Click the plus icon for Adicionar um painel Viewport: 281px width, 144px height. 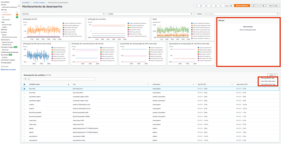pyautogui.click(x=2, y=69)
